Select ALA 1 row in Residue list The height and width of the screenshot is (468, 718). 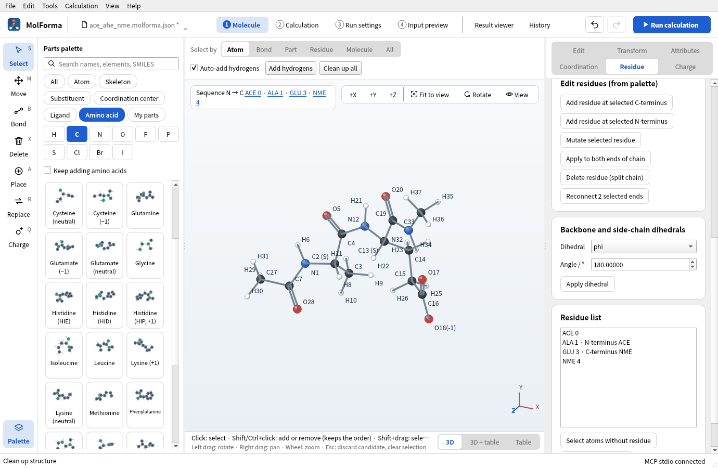coord(628,342)
